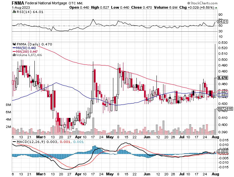Screen dimensions: 234x177
Task: Click the RSI(14) indicator icon
Action: coord(14,12)
